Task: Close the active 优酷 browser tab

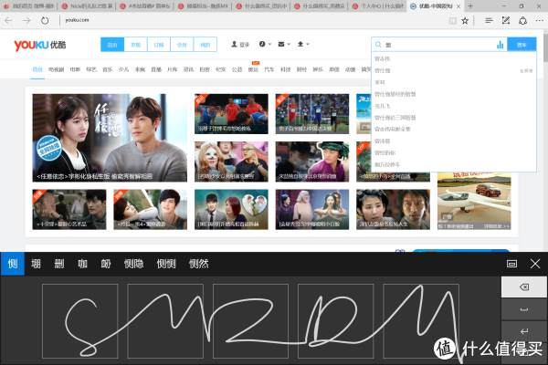Action: click(x=458, y=6)
